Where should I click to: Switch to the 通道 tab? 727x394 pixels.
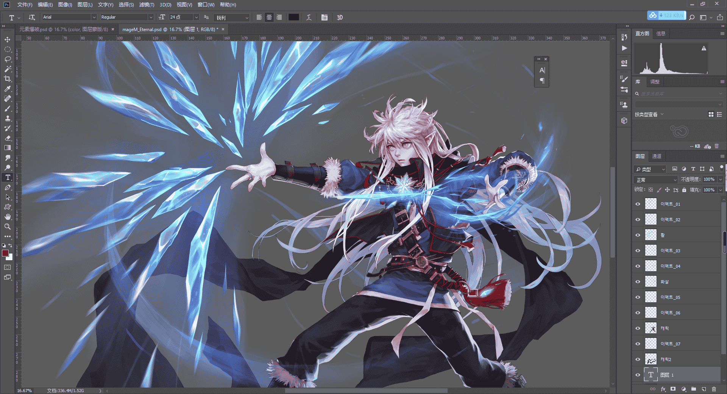(x=657, y=156)
